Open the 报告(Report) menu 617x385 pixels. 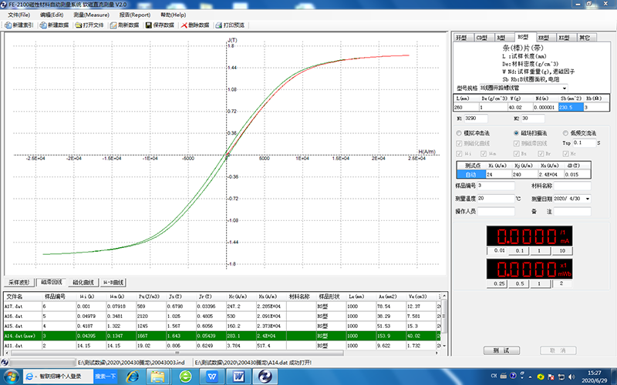[135, 15]
